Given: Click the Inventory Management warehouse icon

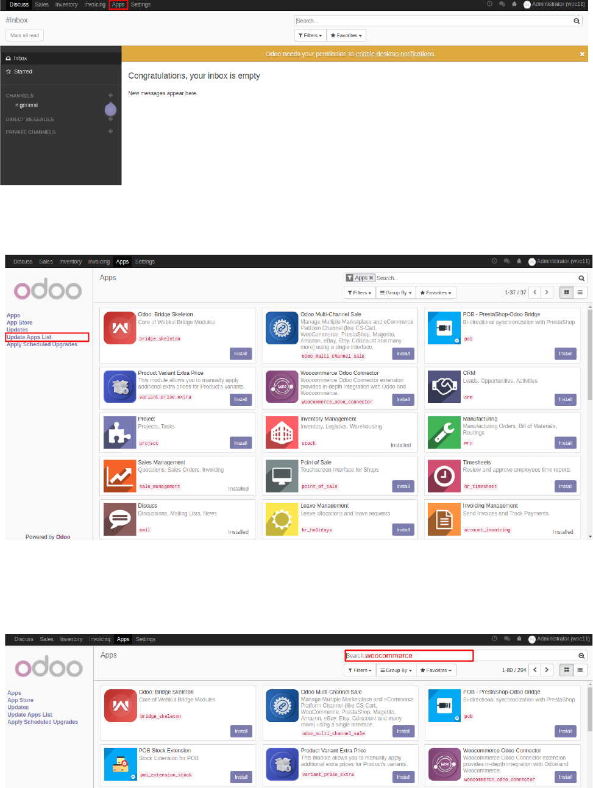Looking at the screenshot, I should (282, 433).
